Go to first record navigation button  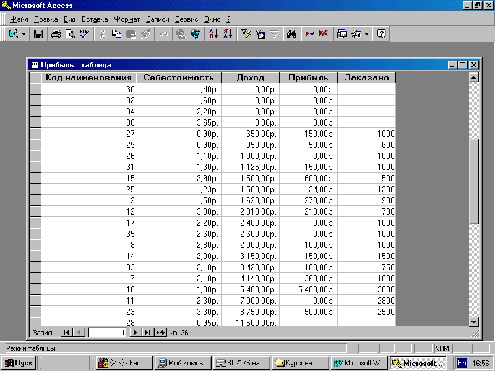point(66,333)
